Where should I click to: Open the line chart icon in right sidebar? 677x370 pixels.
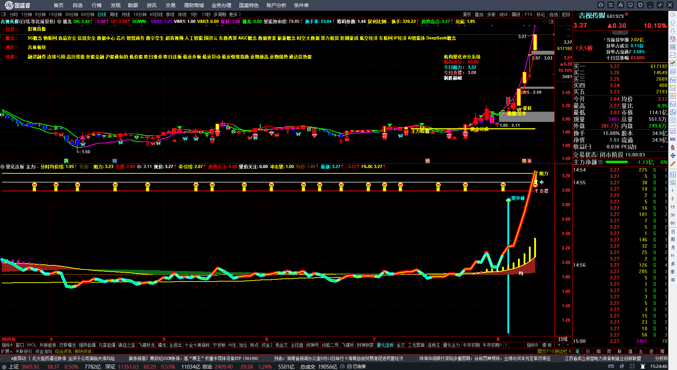point(673,55)
